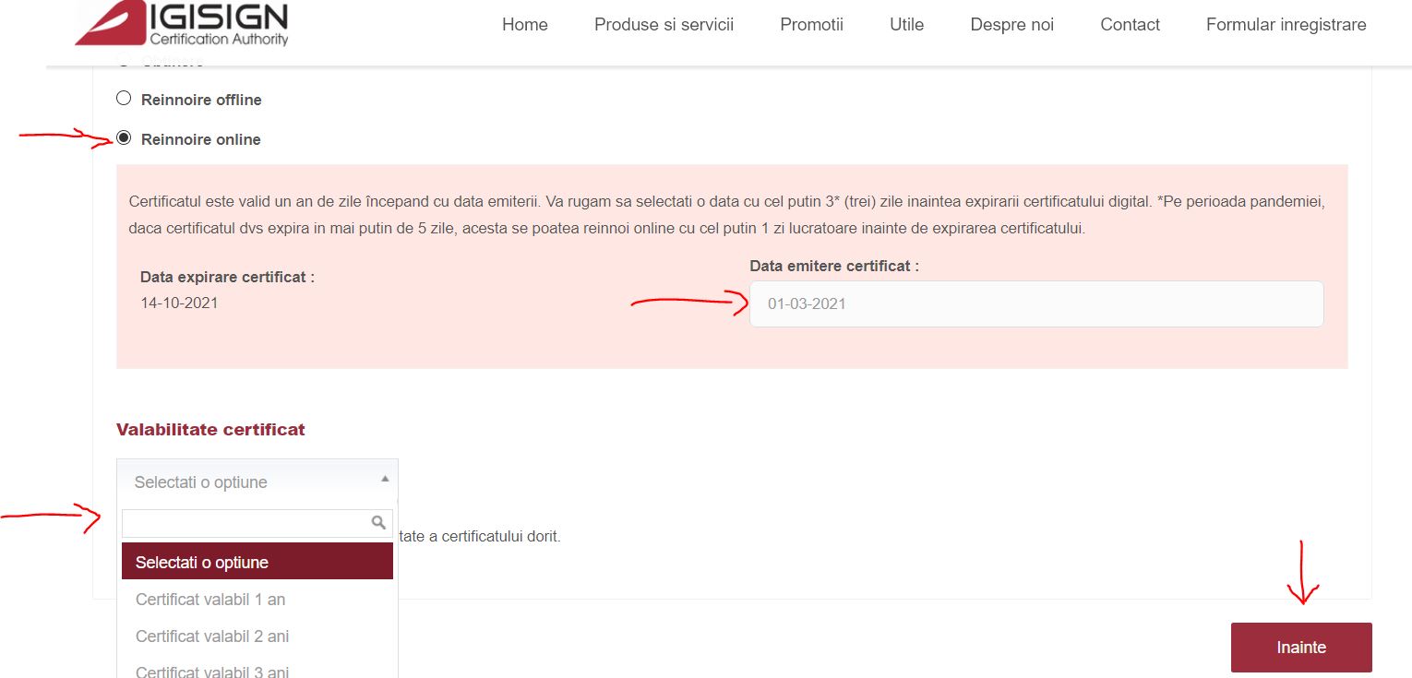
Task: Focus the Data emitere certificat date field
Action: pyautogui.click(x=1036, y=303)
